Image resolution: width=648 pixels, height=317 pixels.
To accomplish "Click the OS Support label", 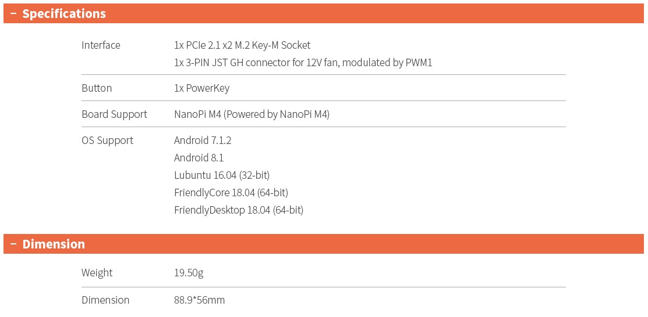I will tap(107, 141).
